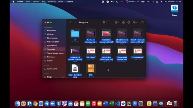193x108 pixels.
Task: Click the Bluetooth icon in menu bar
Action: 122,1
